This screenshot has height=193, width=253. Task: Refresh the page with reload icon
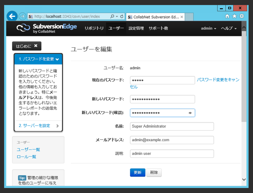(x=122, y=16)
